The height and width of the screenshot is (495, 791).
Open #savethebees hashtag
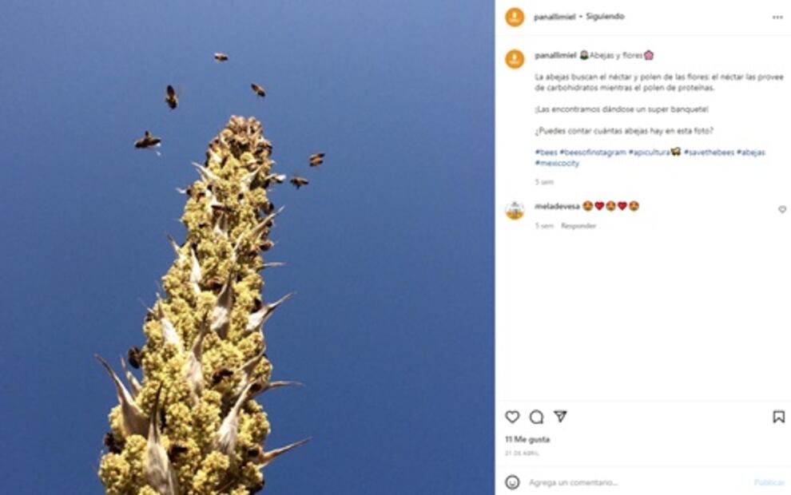click(709, 152)
